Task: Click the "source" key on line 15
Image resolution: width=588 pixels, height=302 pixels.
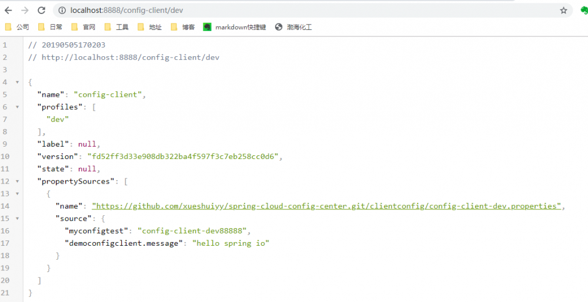Action: pos(73,218)
